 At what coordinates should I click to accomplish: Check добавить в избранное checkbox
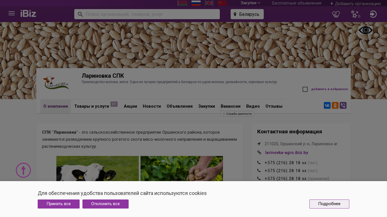pyautogui.click(x=305, y=89)
